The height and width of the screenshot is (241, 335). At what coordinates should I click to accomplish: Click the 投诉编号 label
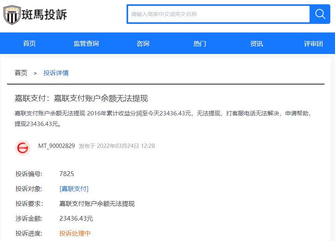click(x=29, y=174)
